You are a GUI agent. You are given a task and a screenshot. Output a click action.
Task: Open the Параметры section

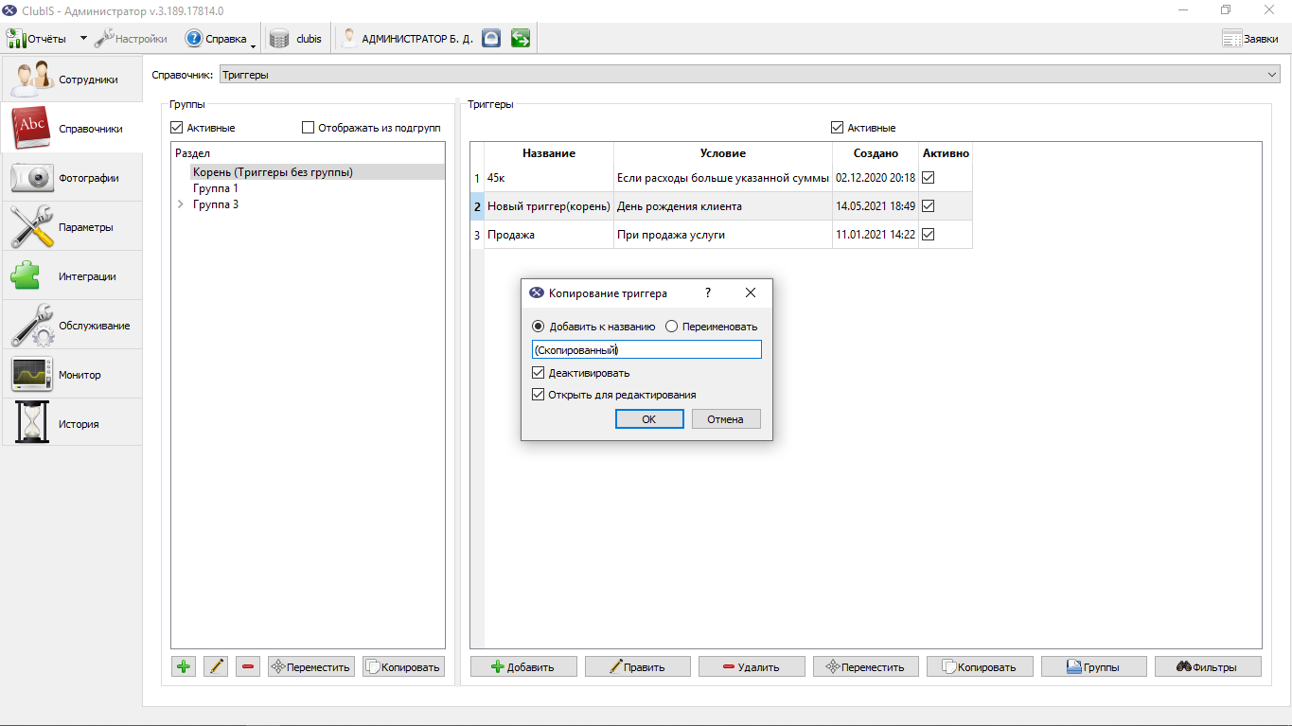(x=72, y=227)
